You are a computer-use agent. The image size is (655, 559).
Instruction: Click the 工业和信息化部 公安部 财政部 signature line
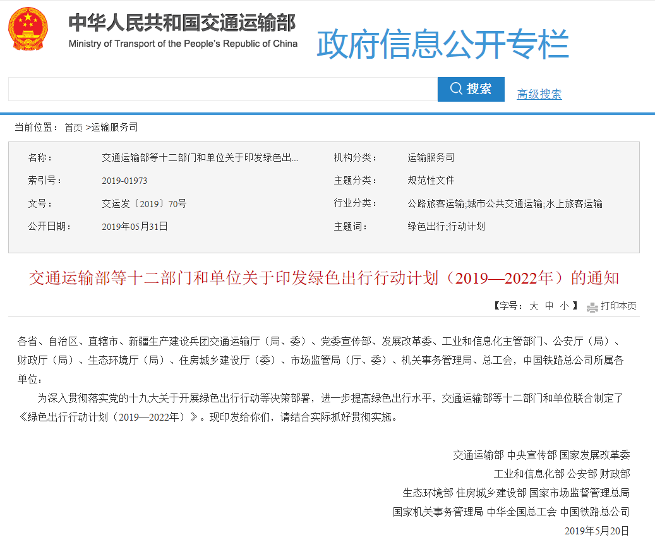point(562,474)
